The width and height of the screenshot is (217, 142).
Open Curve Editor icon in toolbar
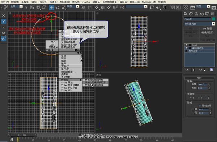click(x=172, y=7)
